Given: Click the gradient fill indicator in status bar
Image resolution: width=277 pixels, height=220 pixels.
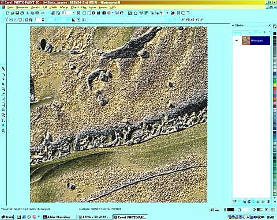Looking at the screenshot, I should [260, 210].
